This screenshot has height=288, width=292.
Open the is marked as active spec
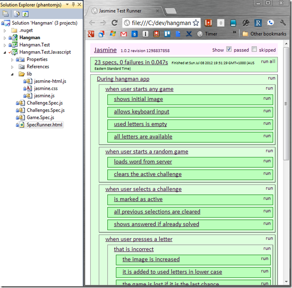[x=138, y=199]
